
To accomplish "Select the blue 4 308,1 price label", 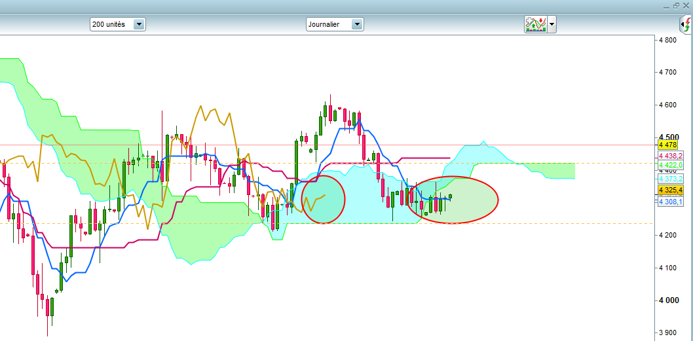I will (x=671, y=202).
